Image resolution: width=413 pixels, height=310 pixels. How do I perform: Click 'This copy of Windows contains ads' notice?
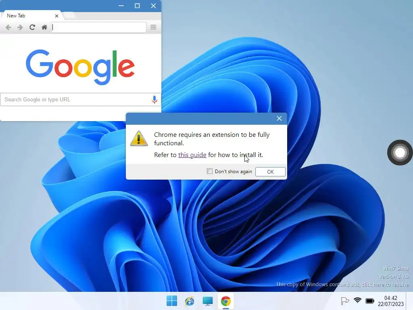342,285
